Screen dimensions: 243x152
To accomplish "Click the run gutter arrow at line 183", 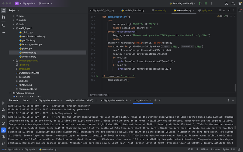I will pyautogui.click(x=97, y=76).
